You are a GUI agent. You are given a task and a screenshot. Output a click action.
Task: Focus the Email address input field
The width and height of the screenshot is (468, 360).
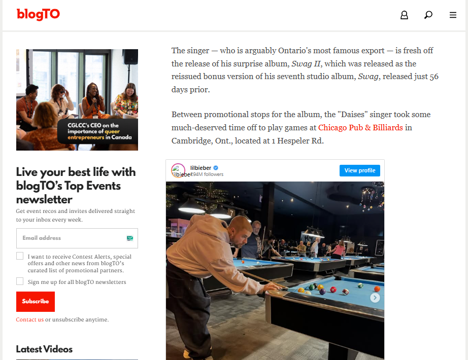coord(77,238)
